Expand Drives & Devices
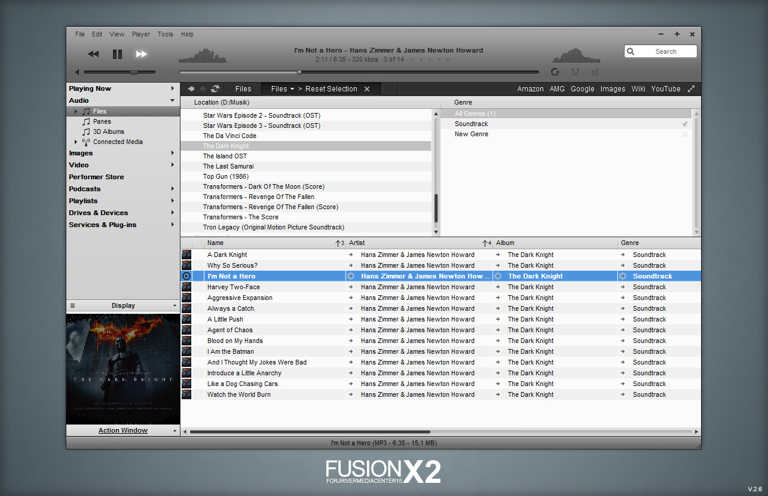The width and height of the screenshot is (768, 496). coord(173,213)
